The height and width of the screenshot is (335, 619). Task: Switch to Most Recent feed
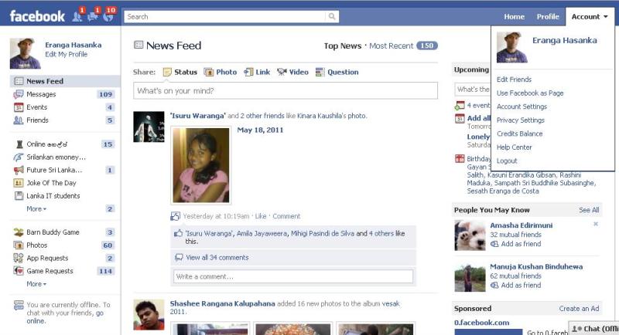click(391, 46)
